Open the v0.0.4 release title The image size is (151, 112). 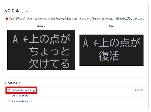click(x=12, y=11)
